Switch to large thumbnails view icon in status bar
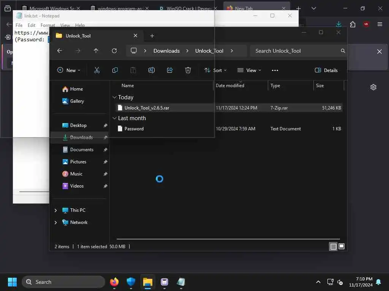The width and height of the screenshot is (389, 291). 342,246
